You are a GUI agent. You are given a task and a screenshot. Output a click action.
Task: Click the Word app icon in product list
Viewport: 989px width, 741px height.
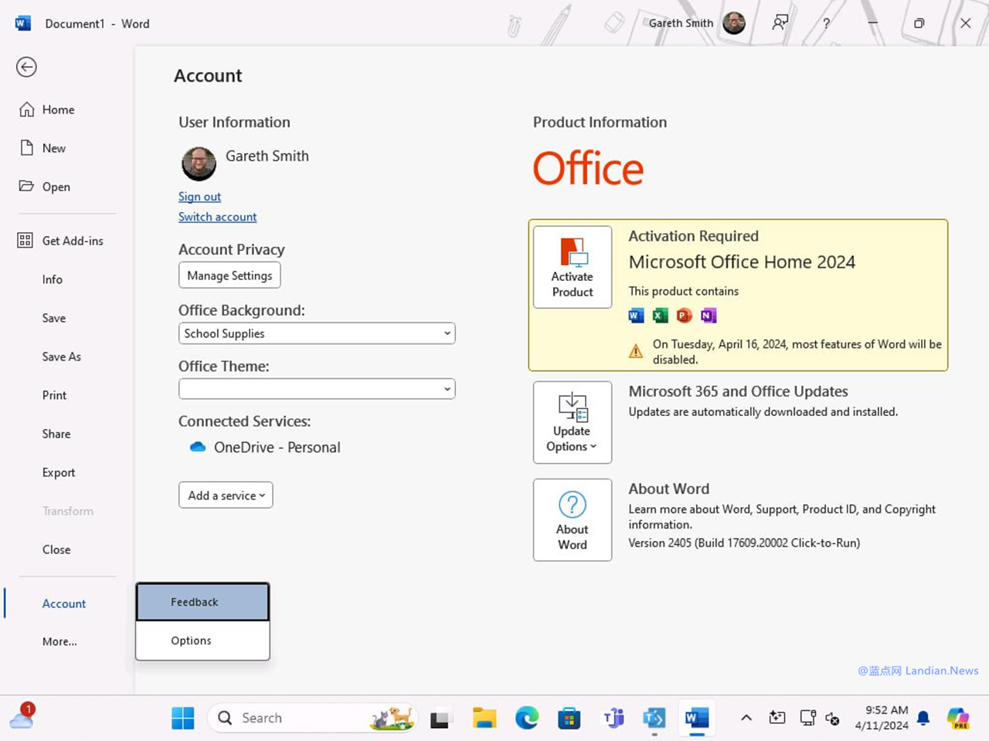[636, 315]
